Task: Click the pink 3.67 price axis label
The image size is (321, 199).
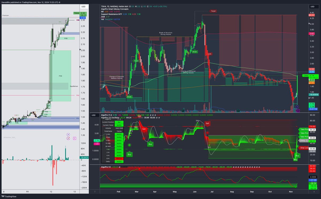Action: click(x=312, y=34)
